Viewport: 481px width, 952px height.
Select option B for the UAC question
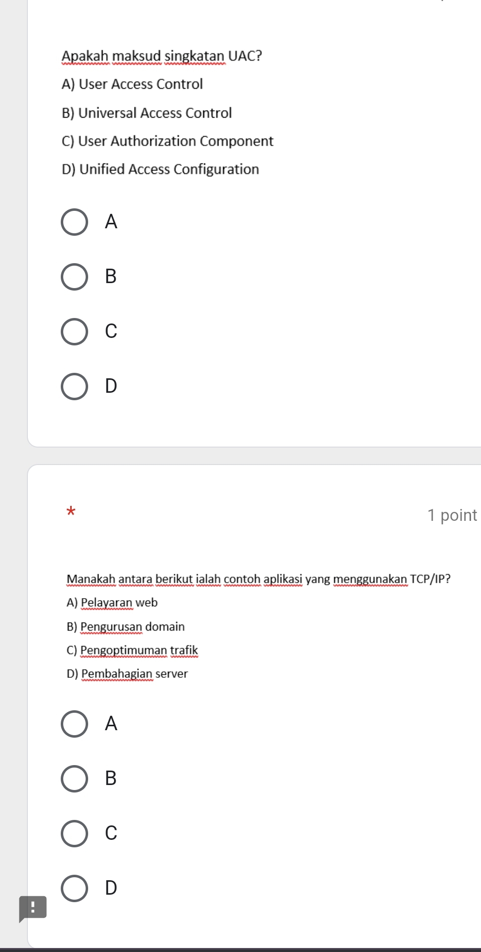75,277
